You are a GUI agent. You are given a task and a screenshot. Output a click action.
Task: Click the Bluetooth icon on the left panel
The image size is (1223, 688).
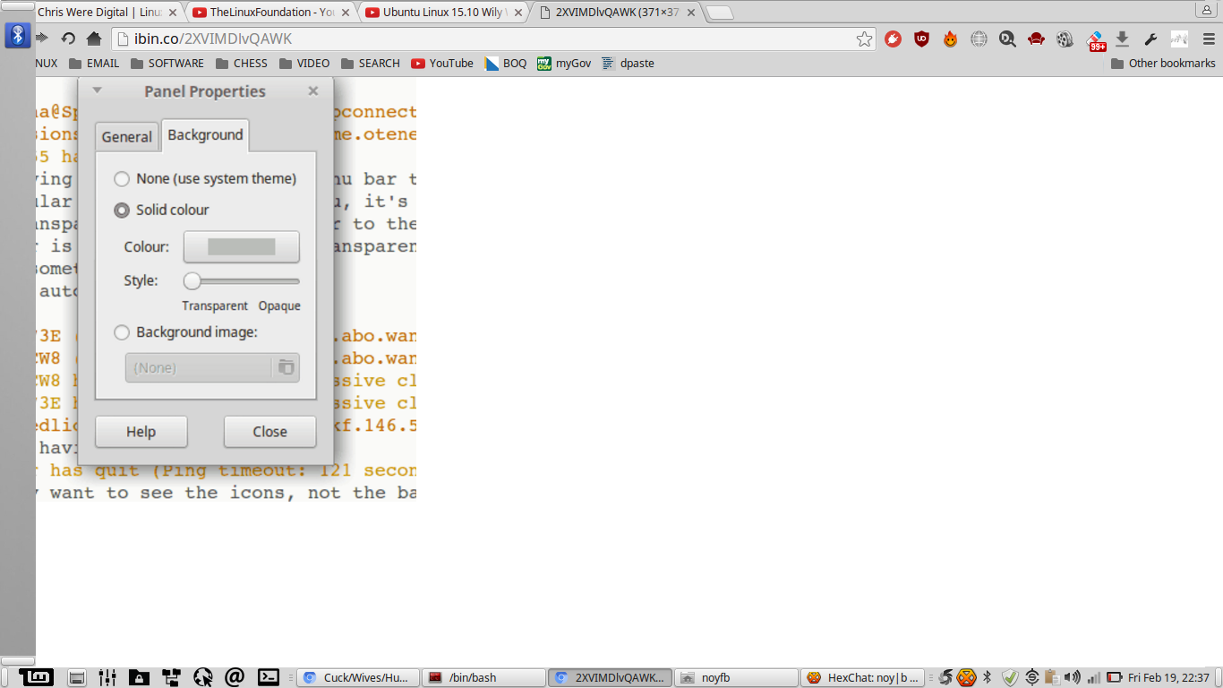(x=17, y=36)
